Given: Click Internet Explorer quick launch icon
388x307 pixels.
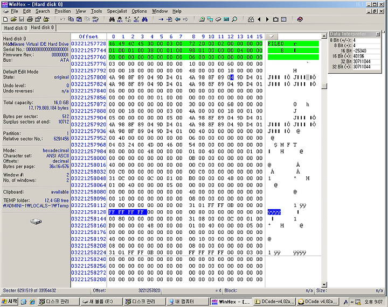Looking at the screenshot, I should tap(32, 302).
